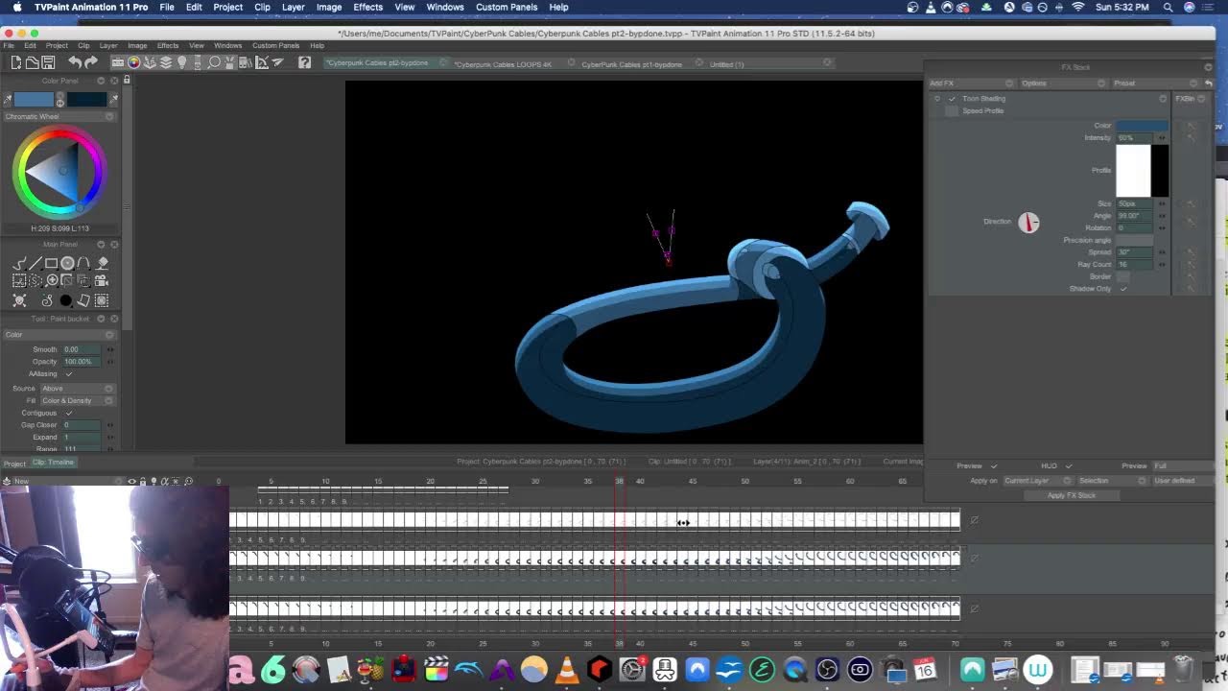Click the Opacity 100.00% field

pyautogui.click(x=83, y=362)
